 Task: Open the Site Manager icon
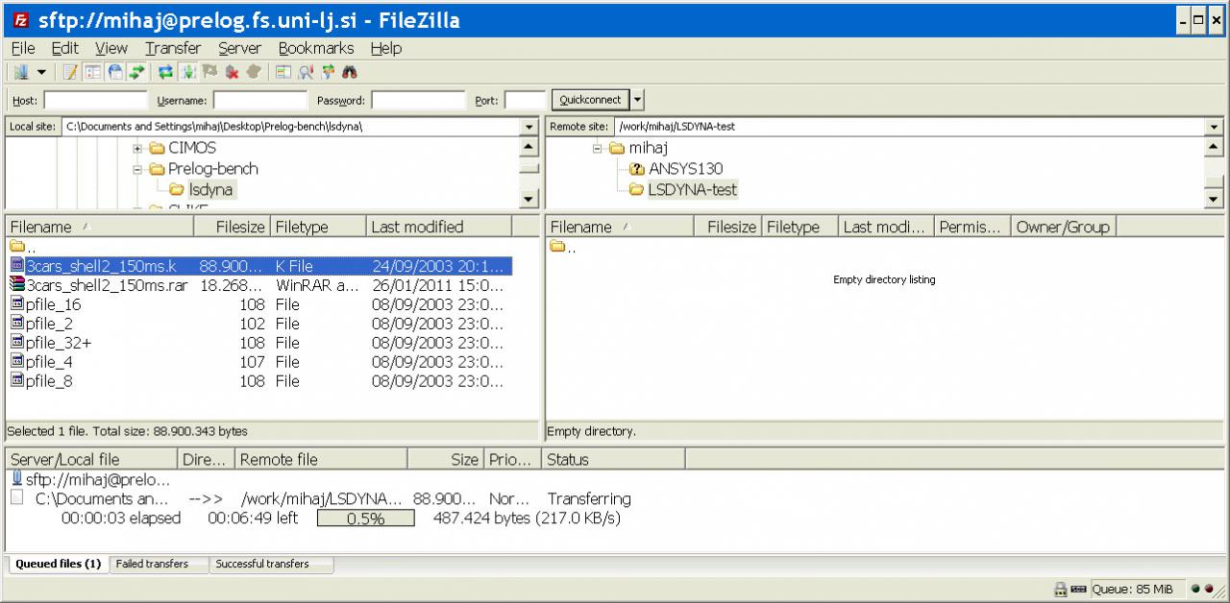[21, 72]
